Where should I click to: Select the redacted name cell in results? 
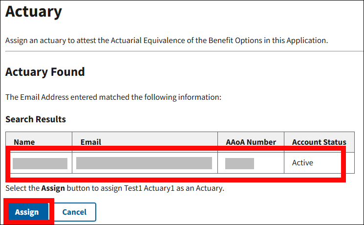pos(40,163)
